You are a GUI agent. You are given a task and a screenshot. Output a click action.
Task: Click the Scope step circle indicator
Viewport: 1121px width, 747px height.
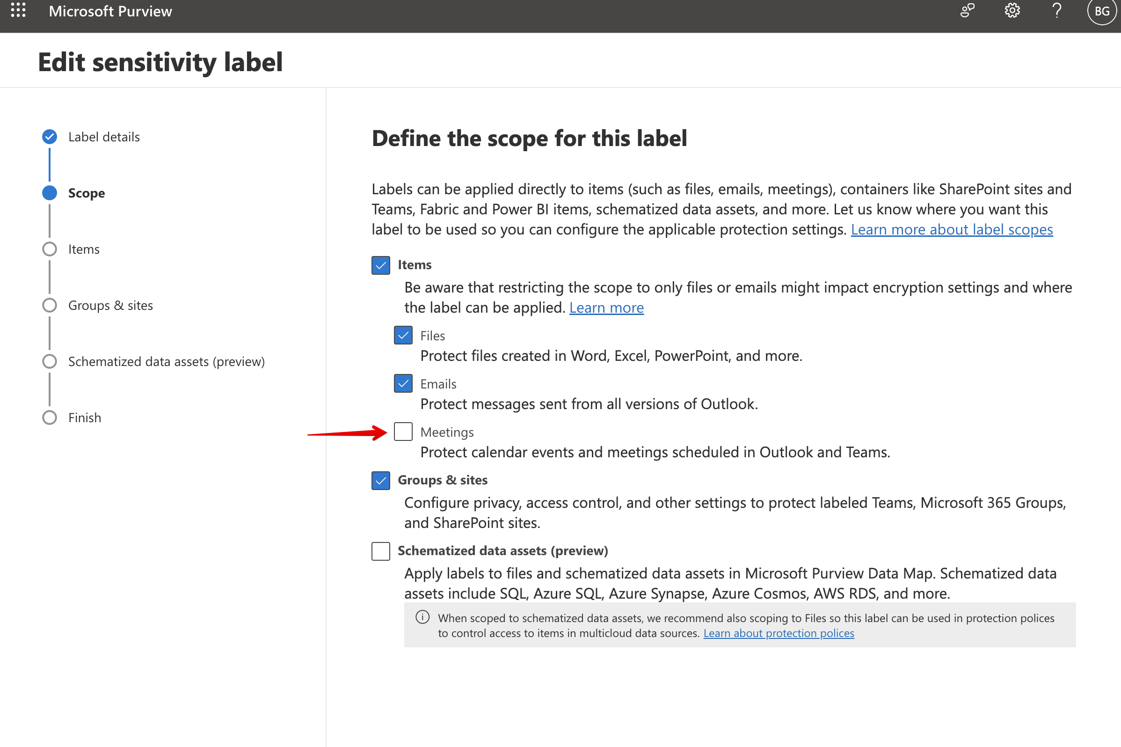click(49, 192)
